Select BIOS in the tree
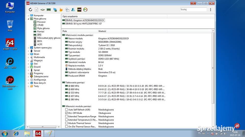The height and width of the screenshot is (137, 245). click(39, 41)
